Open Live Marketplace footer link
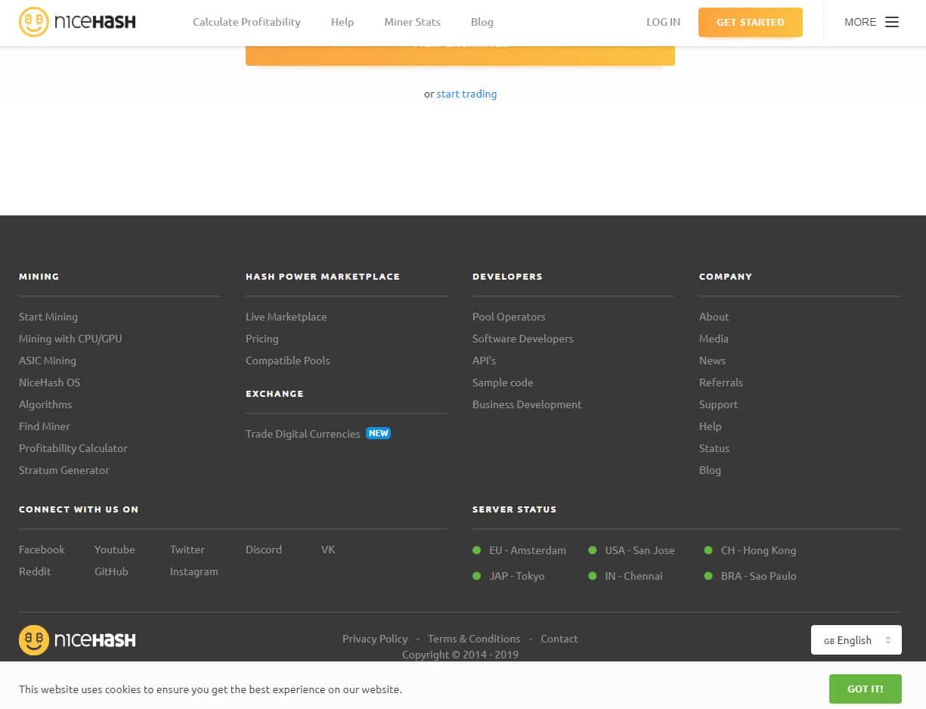This screenshot has height=709, width=926. 286,317
